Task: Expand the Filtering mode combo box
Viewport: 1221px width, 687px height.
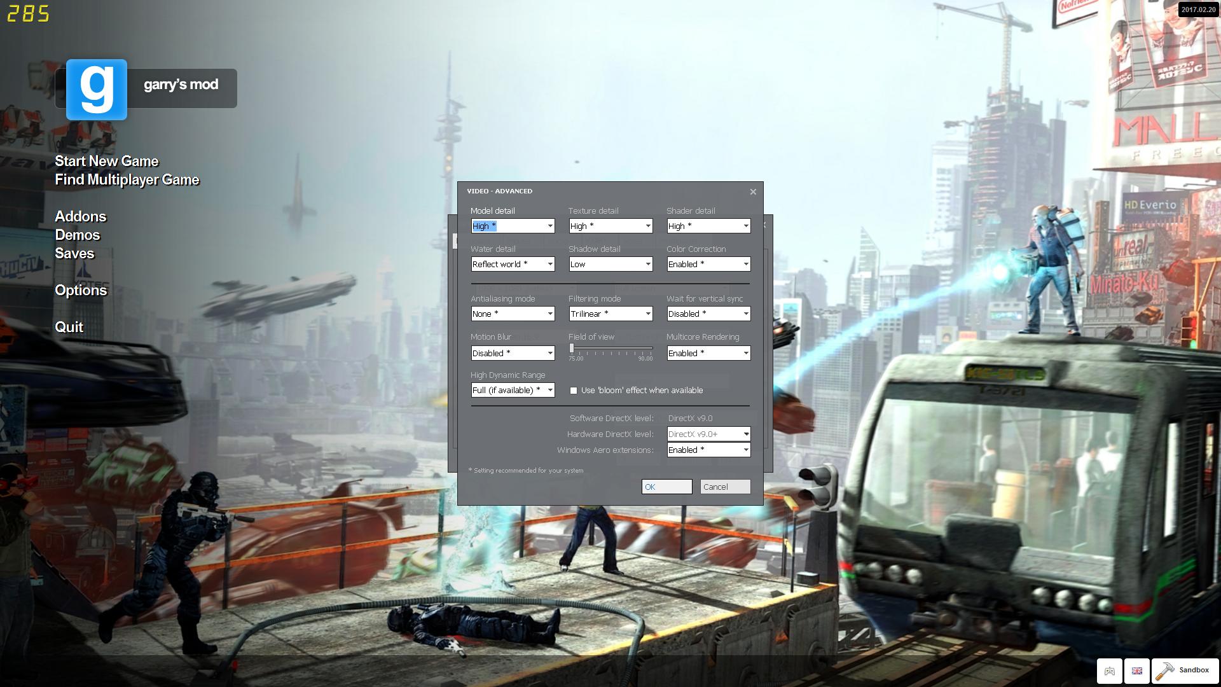Action: point(648,314)
